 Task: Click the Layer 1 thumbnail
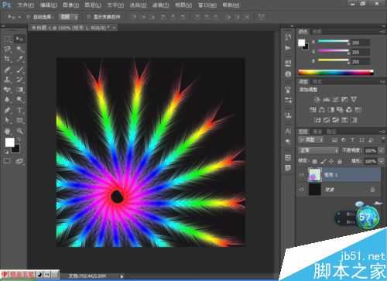315,175
